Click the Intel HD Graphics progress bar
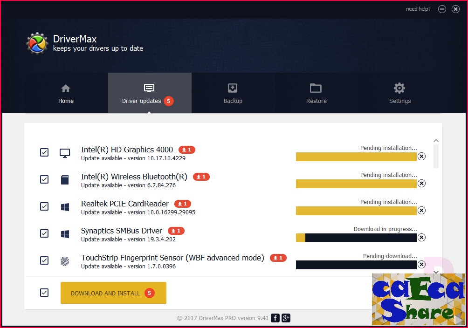Viewport: 468px width, 328px height. [x=356, y=157]
